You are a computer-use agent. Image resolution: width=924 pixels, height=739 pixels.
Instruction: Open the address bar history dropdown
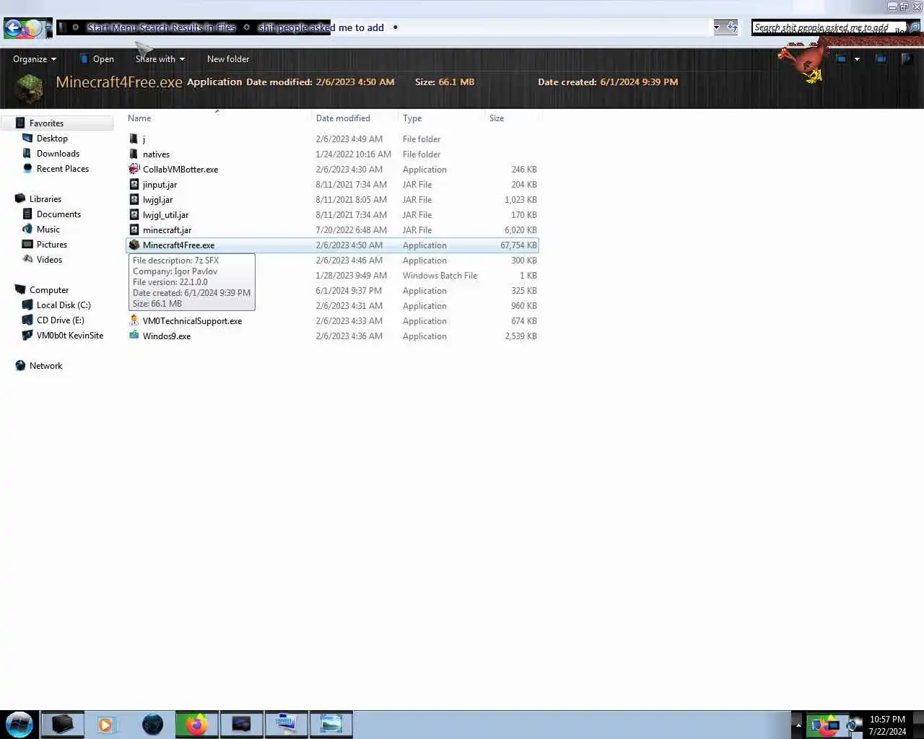pyautogui.click(x=717, y=27)
